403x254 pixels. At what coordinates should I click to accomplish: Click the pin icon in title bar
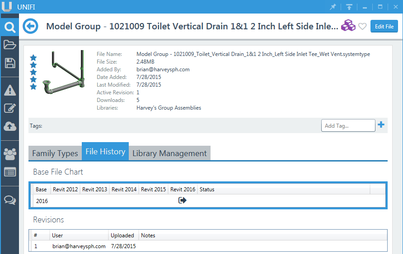[333, 7]
